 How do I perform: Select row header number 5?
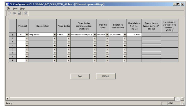click(12, 49)
